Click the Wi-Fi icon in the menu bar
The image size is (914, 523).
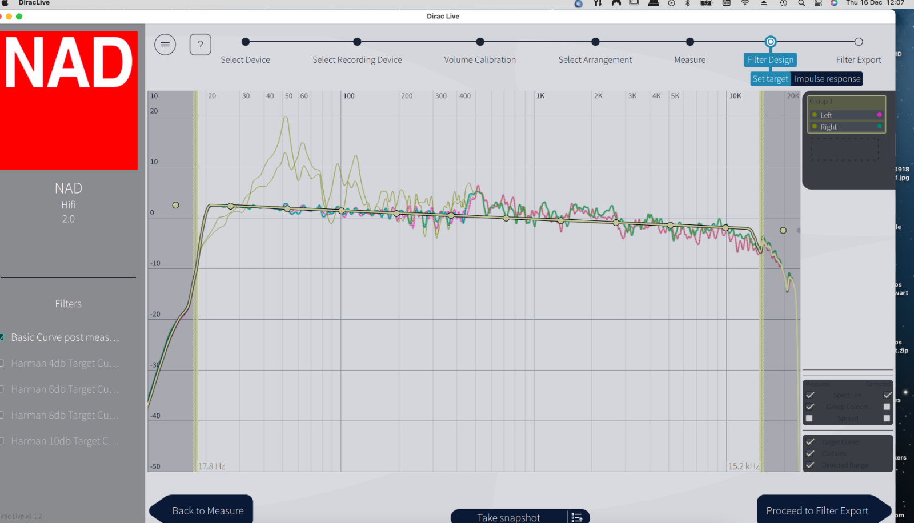click(745, 3)
